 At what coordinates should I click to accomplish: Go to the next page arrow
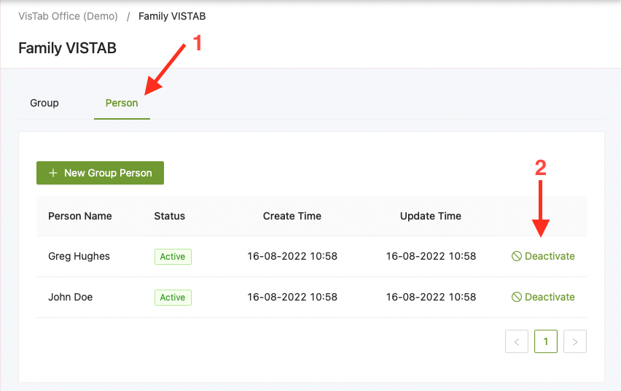click(575, 341)
